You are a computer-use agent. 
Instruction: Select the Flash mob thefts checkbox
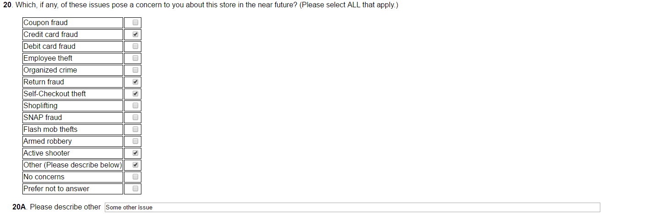135,129
